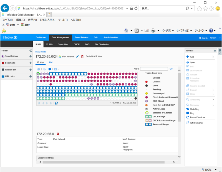222x172 pixels.
Task: Open Smart Folders in the Finder
Action: click(x=11, y=56)
